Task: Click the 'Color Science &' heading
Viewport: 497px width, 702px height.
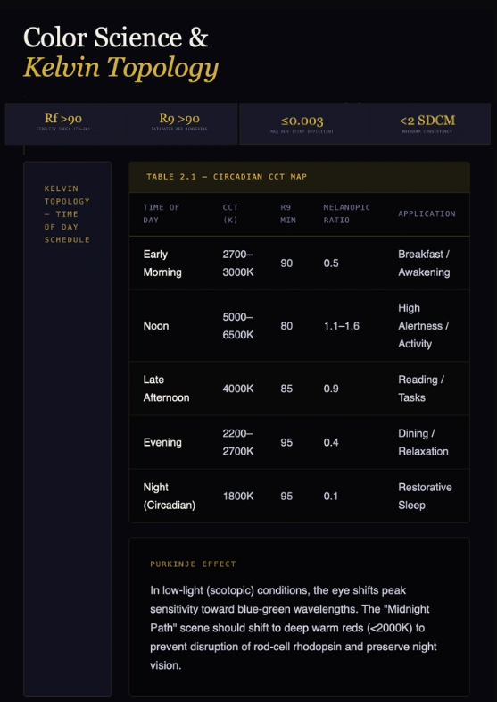Action: pos(115,38)
